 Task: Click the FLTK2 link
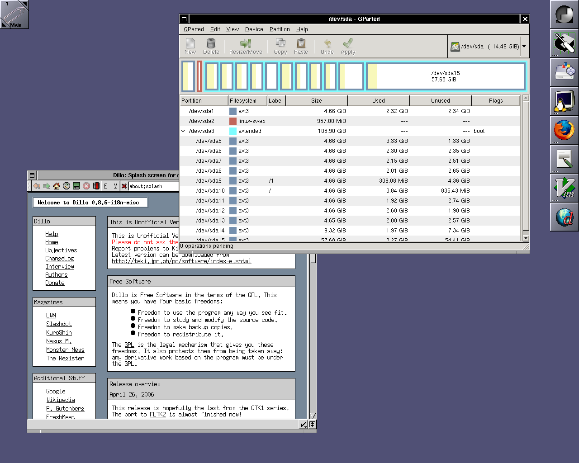click(158, 415)
